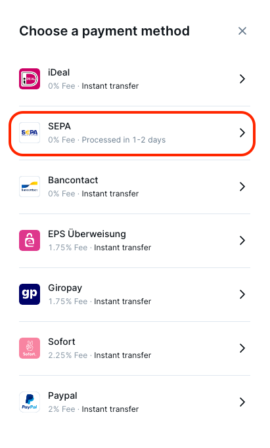This screenshot has width=270, height=448.
Task: Select the Giropay payment method label
Action: [65, 288]
